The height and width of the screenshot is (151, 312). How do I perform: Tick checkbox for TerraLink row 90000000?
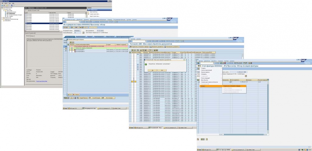[134, 54]
